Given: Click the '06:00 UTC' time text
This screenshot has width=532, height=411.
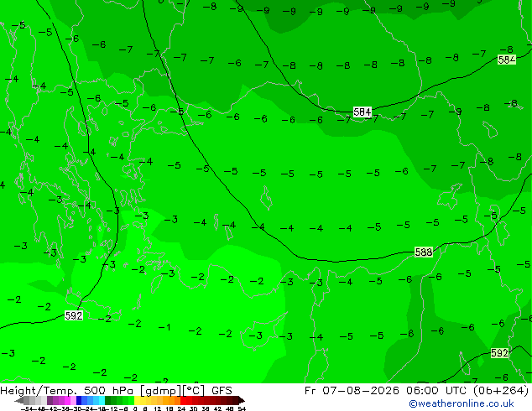Looking at the screenshot, I should coord(438,391).
